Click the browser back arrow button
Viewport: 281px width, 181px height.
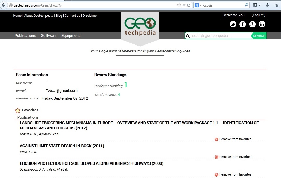pos(4,5)
